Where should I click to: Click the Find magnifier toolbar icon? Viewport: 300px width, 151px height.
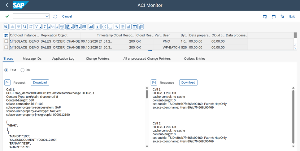coord(25,27)
